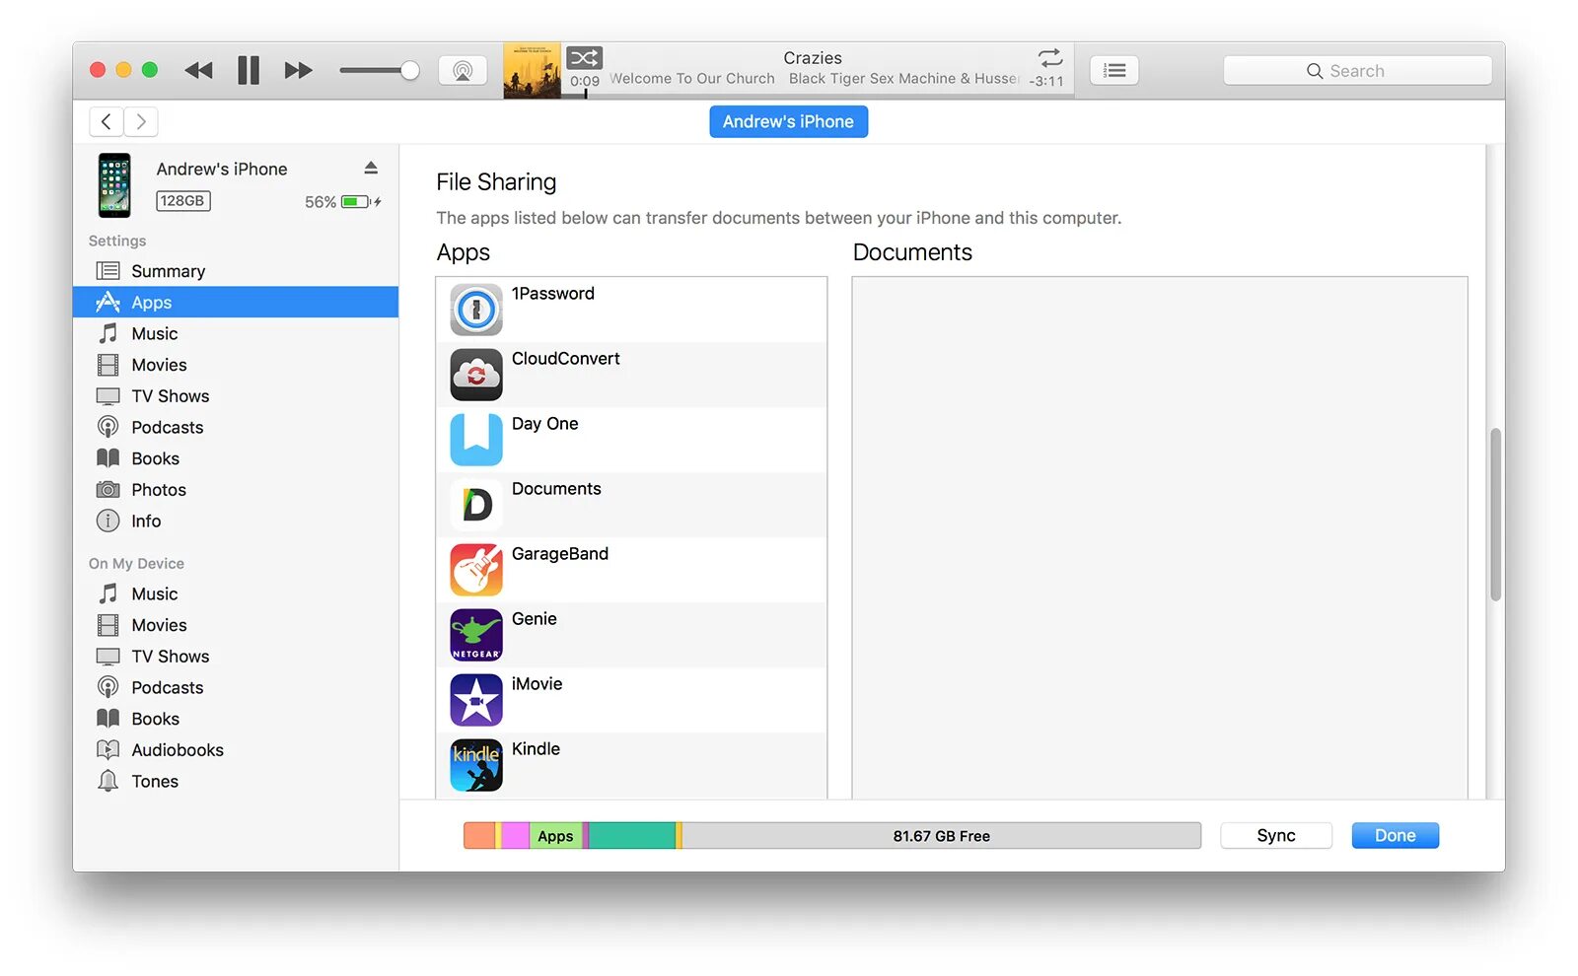The width and height of the screenshot is (1578, 976).
Task: Open Music under Settings
Action: pos(236,333)
